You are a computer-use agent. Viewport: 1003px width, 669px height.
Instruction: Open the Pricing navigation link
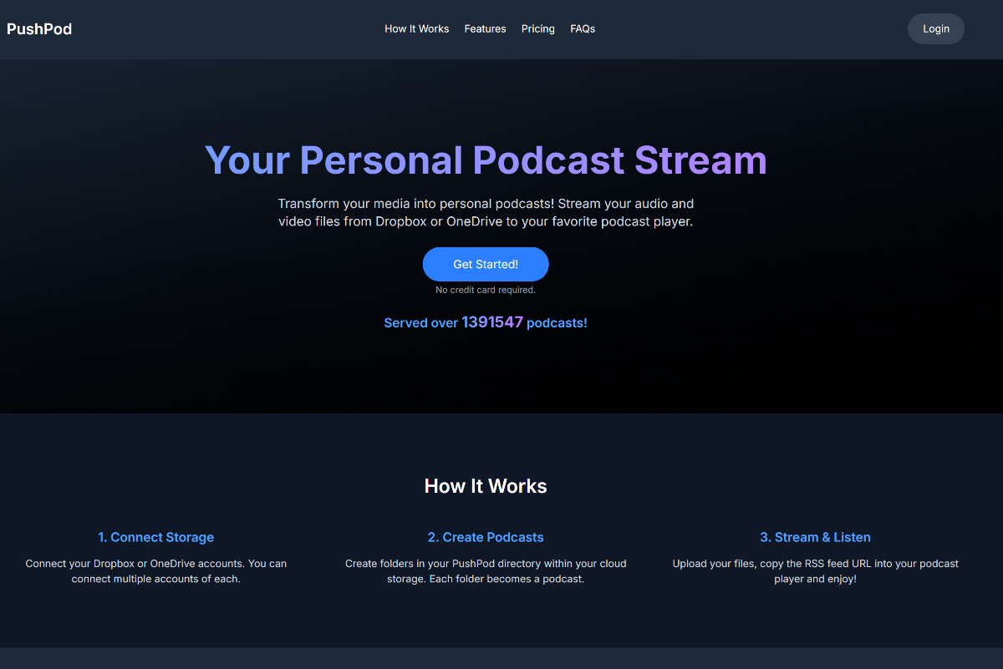[537, 29]
